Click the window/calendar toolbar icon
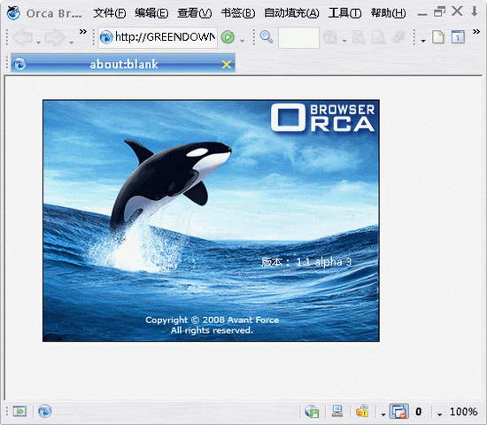 458,37
